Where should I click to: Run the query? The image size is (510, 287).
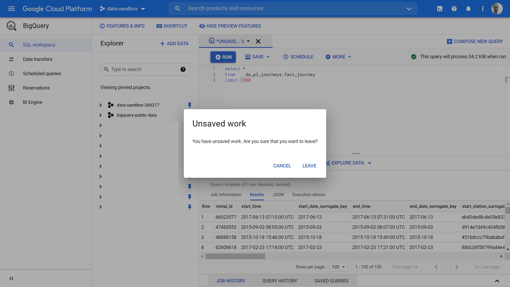click(223, 57)
